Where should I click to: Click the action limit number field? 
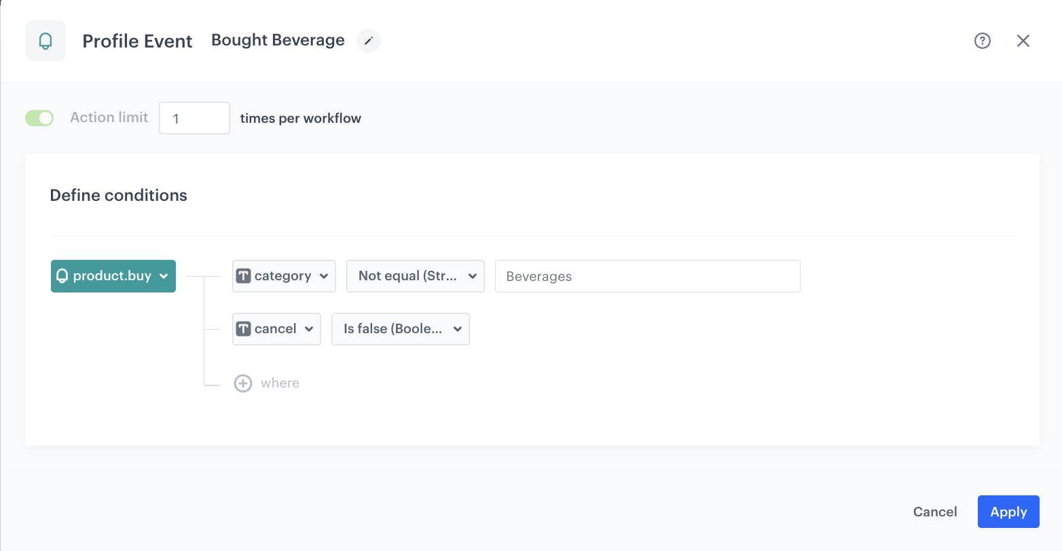coord(194,117)
